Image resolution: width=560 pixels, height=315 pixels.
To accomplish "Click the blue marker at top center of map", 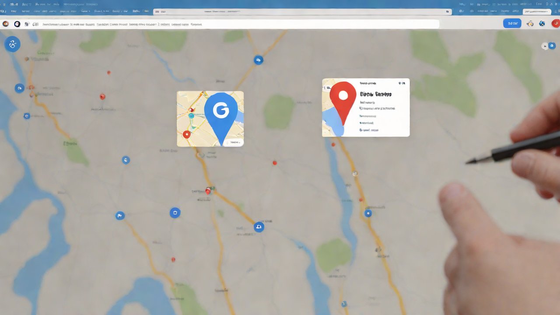I will (259, 60).
